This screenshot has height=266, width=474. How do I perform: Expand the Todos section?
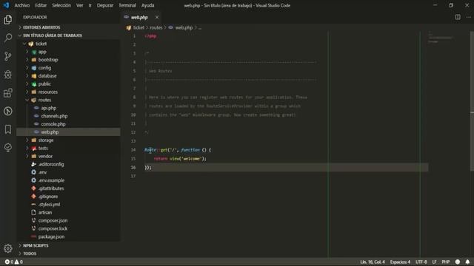[30, 253]
